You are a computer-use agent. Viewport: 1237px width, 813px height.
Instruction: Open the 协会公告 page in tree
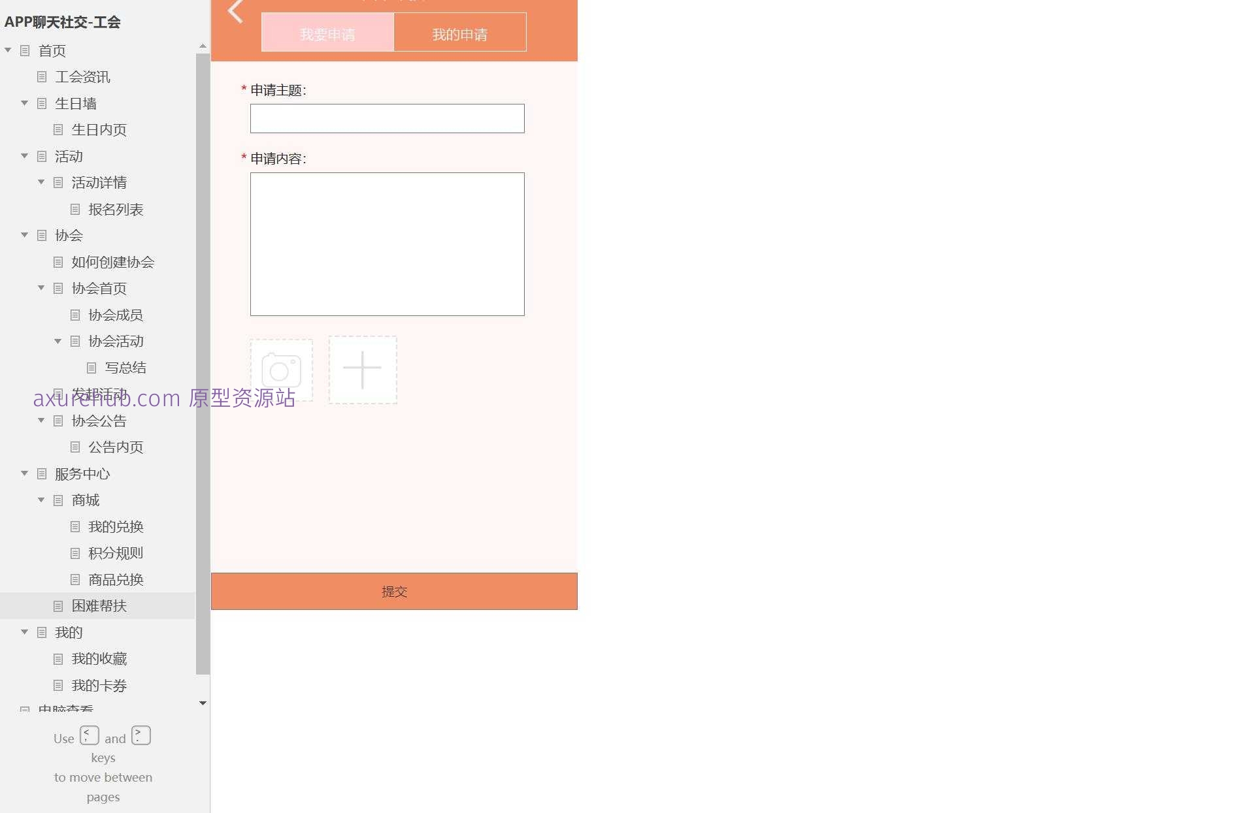99,421
